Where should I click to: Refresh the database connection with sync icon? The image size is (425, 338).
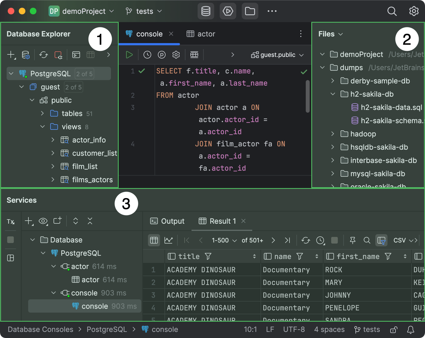click(43, 55)
